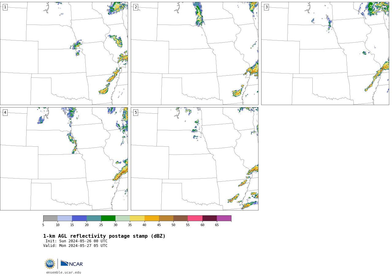Screen dimensions: 392x276
Task: Click the 1-km AGL reflectivity title
Action: click(104, 236)
